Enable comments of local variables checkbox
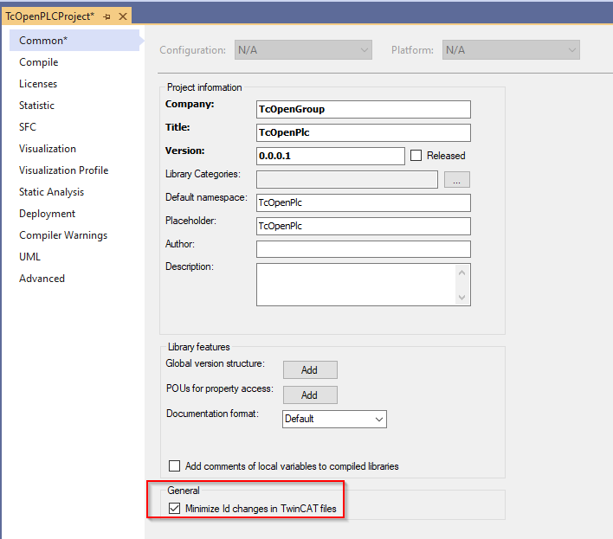Screen dimensions: 613x539 174,466
